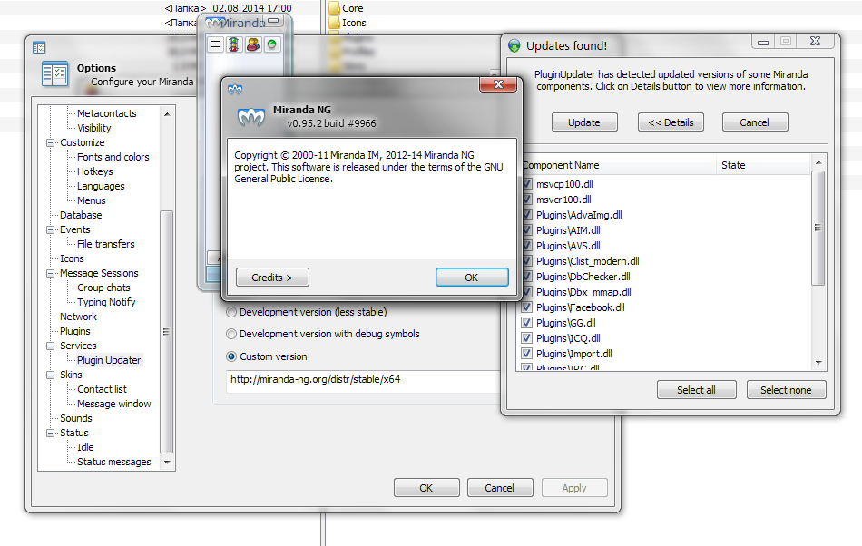The height and width of the screenshot is (546, 862).
Task: Collapse the Customize tree node
Action: point(51,142)
